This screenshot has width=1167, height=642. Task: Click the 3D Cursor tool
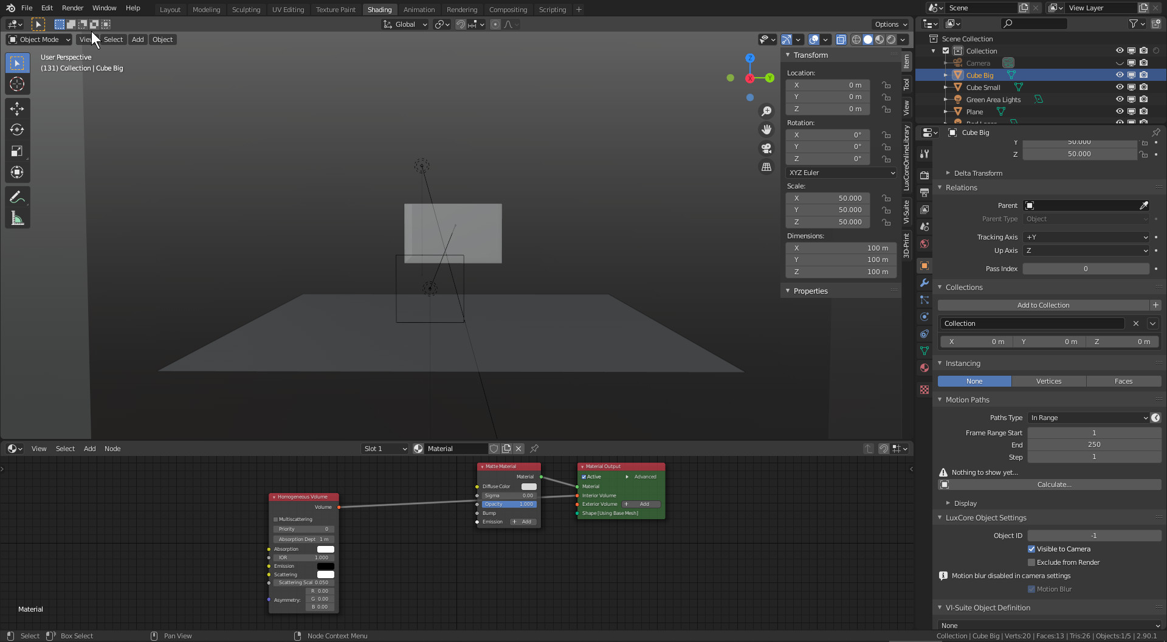[17, 85]
